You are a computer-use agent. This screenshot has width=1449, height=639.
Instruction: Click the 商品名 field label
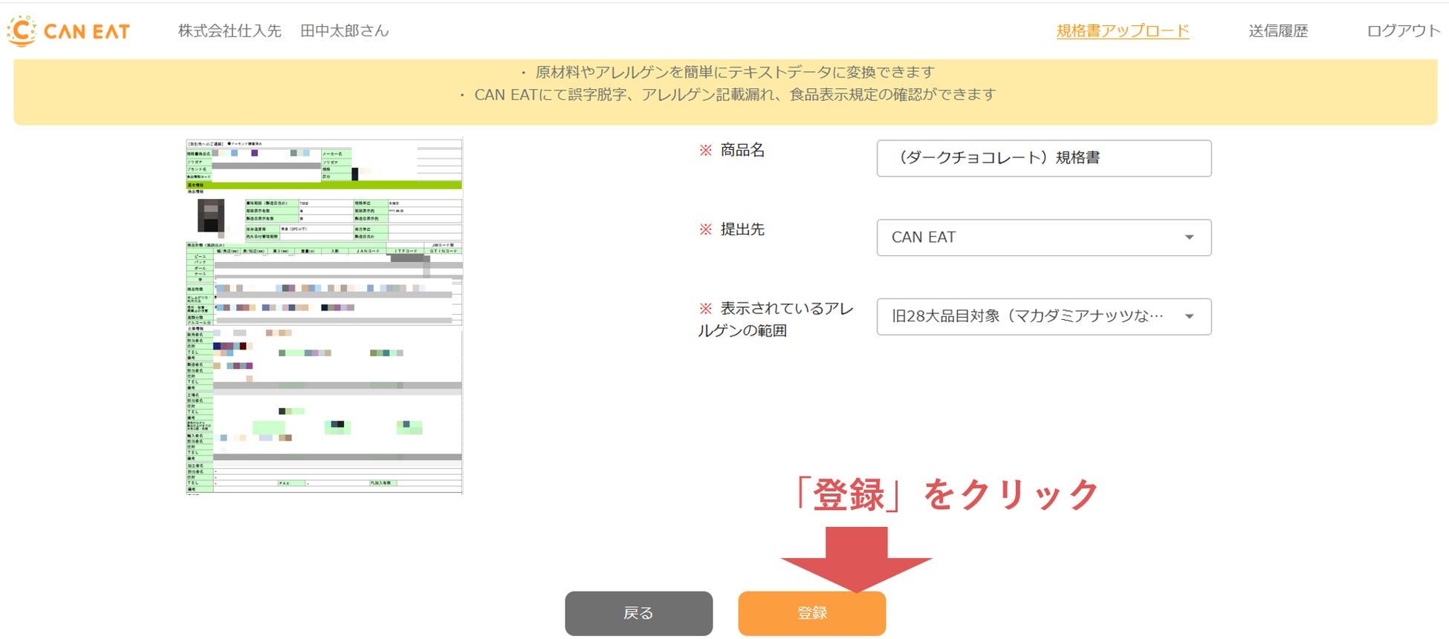click(742, 150)
